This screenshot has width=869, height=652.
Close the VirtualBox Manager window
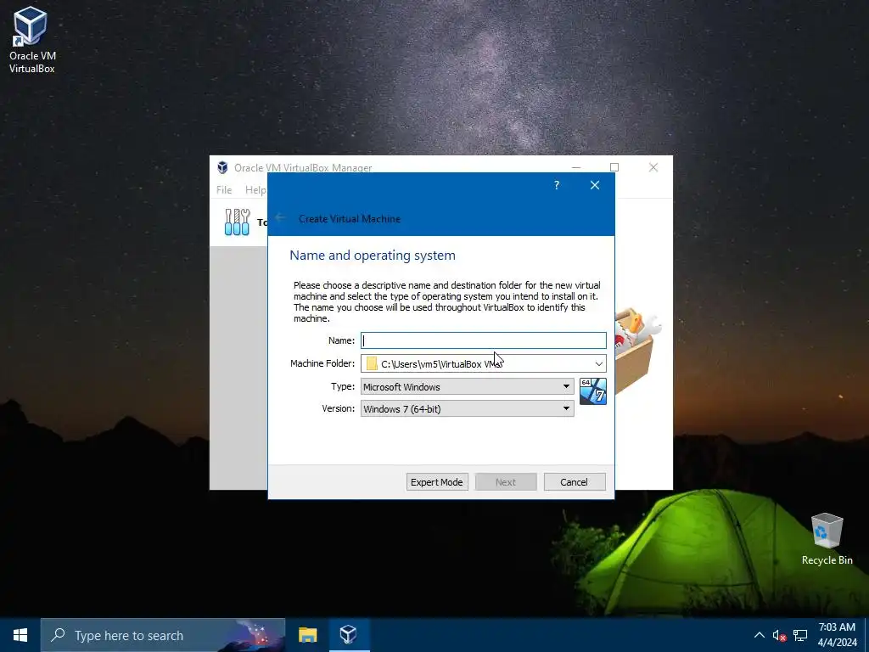(x=653, y=167)
